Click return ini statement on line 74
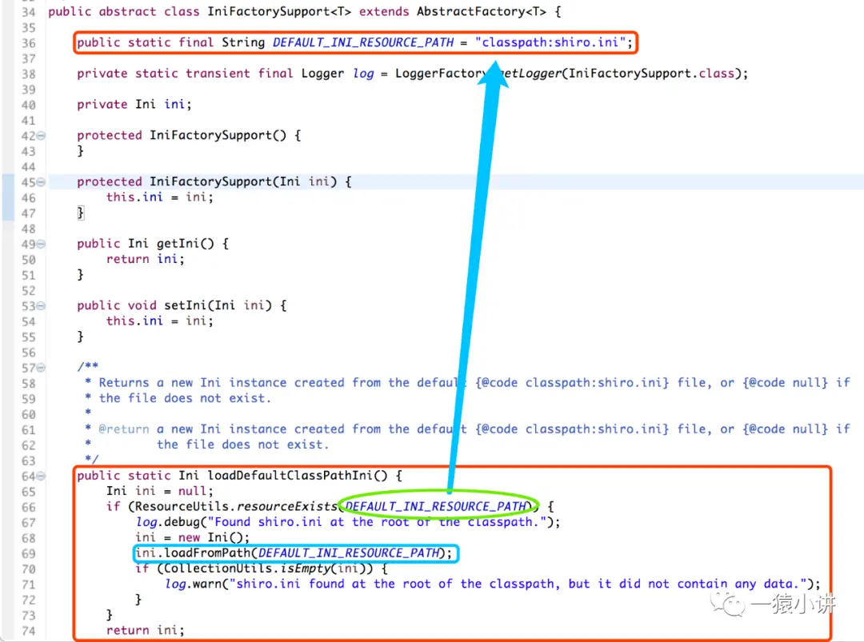864x642 pixels. coord(146,630)
